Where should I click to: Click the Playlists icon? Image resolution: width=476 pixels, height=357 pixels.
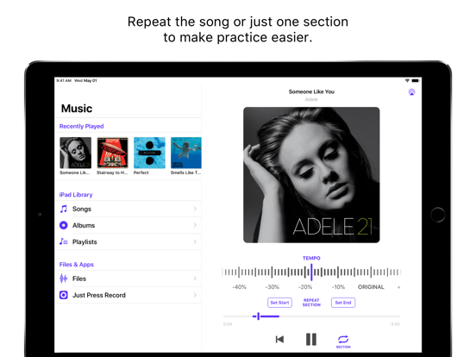pyautogui.click(x=64, y=241)
